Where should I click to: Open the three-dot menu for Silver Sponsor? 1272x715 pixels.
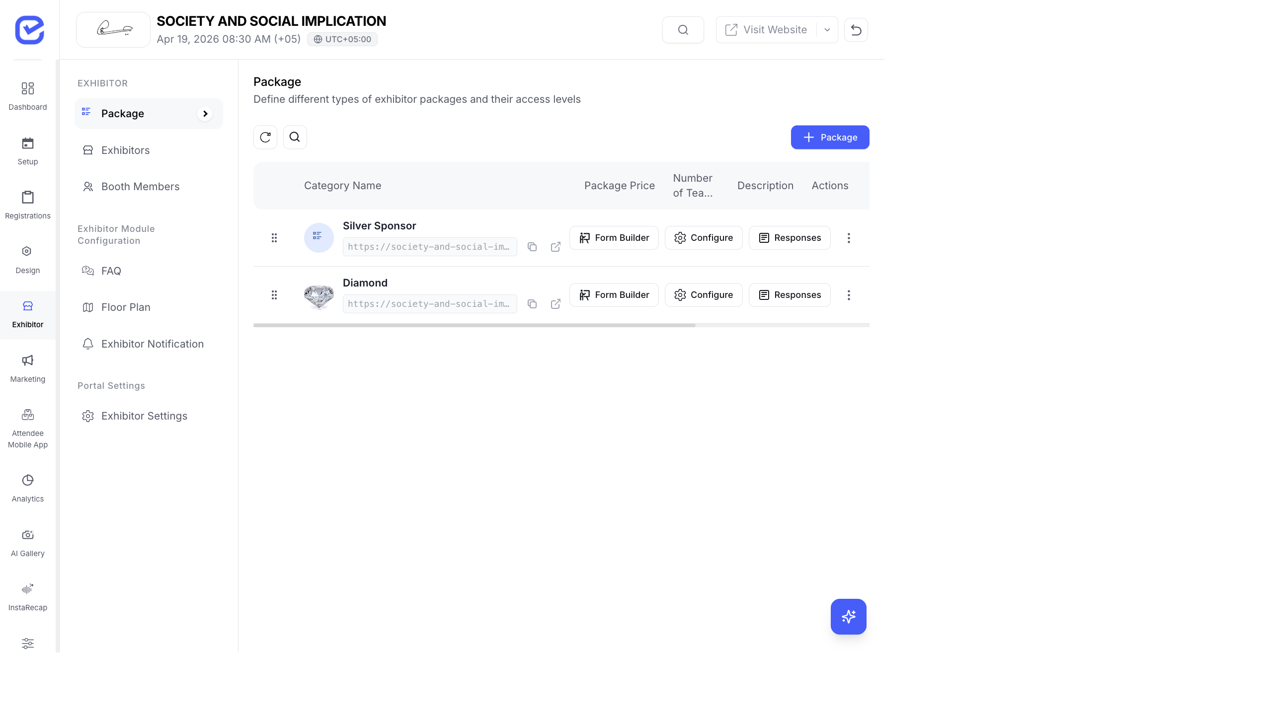(849, 238)
